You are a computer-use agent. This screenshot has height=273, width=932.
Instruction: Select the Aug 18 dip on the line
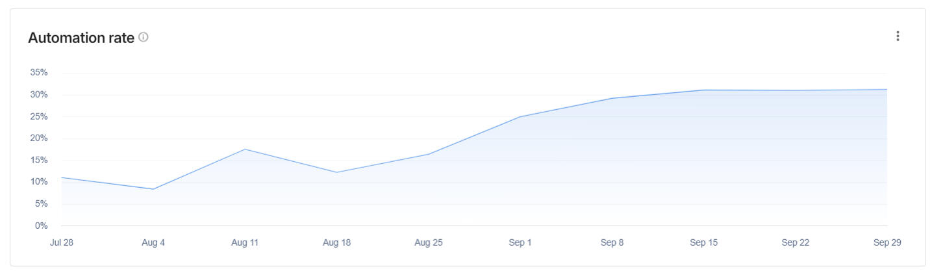pyautogui.click(x=336, y=172)
